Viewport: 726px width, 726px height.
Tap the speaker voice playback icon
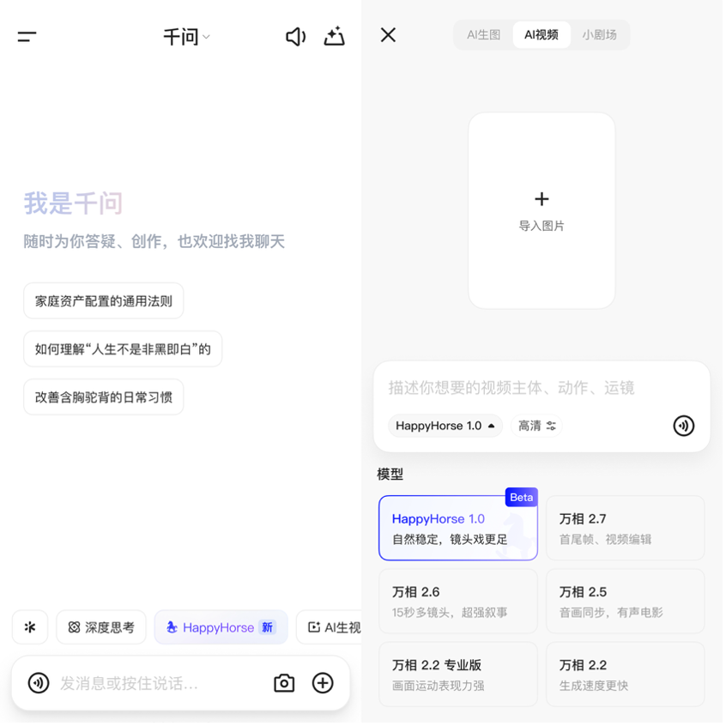coord(295,36)
